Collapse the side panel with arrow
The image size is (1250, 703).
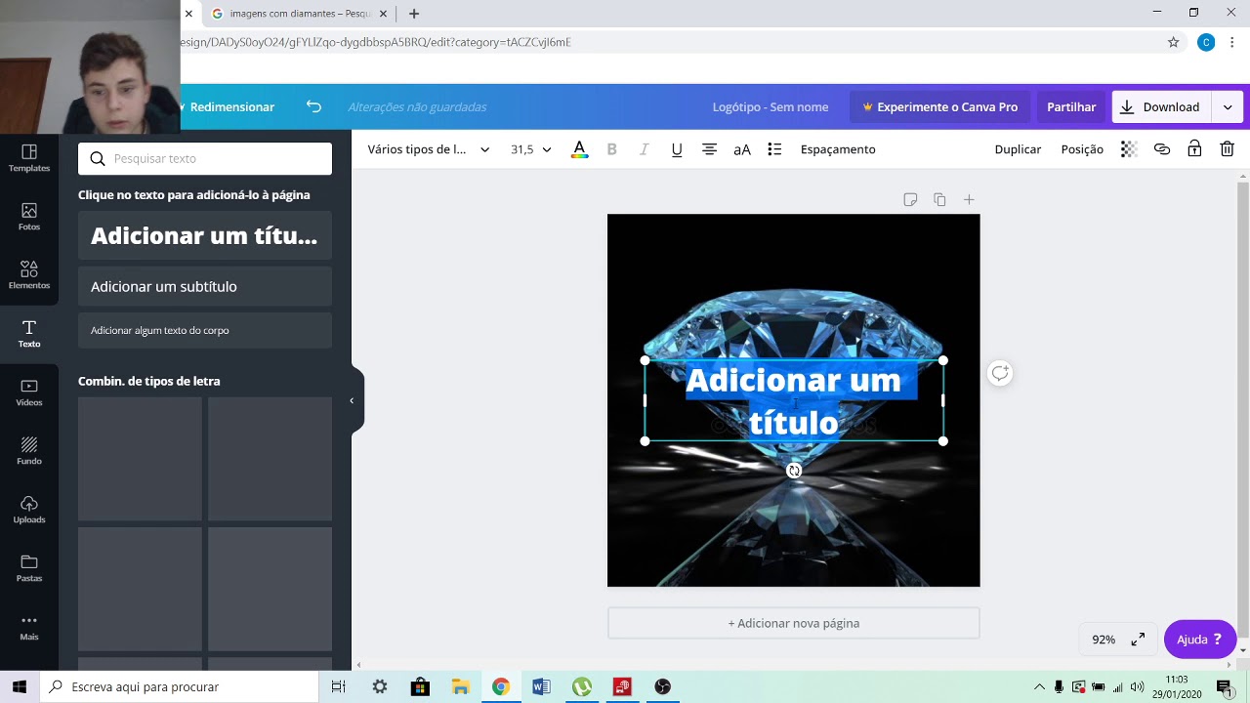coord(352,400)
